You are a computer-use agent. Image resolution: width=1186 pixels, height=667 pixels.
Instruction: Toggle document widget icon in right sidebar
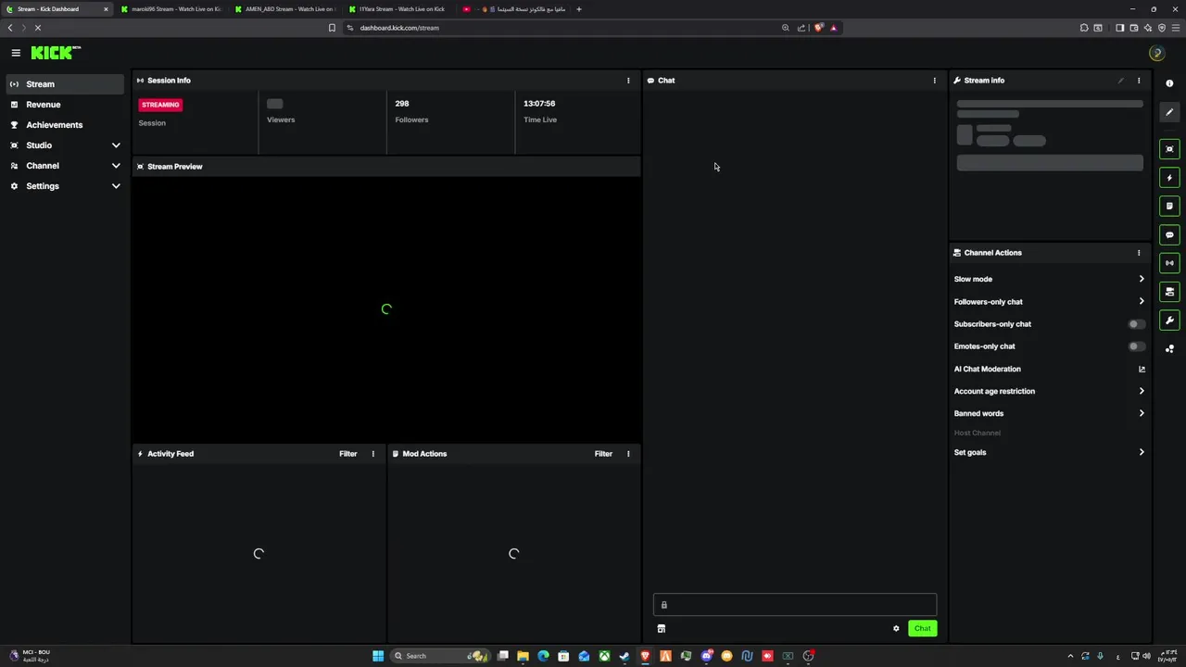pos(1169,206)
